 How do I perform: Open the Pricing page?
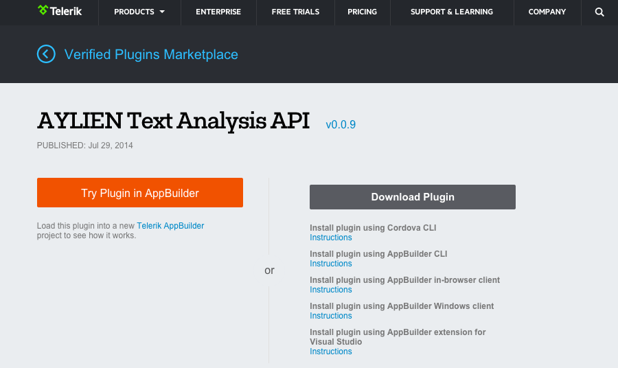point(362,12)
